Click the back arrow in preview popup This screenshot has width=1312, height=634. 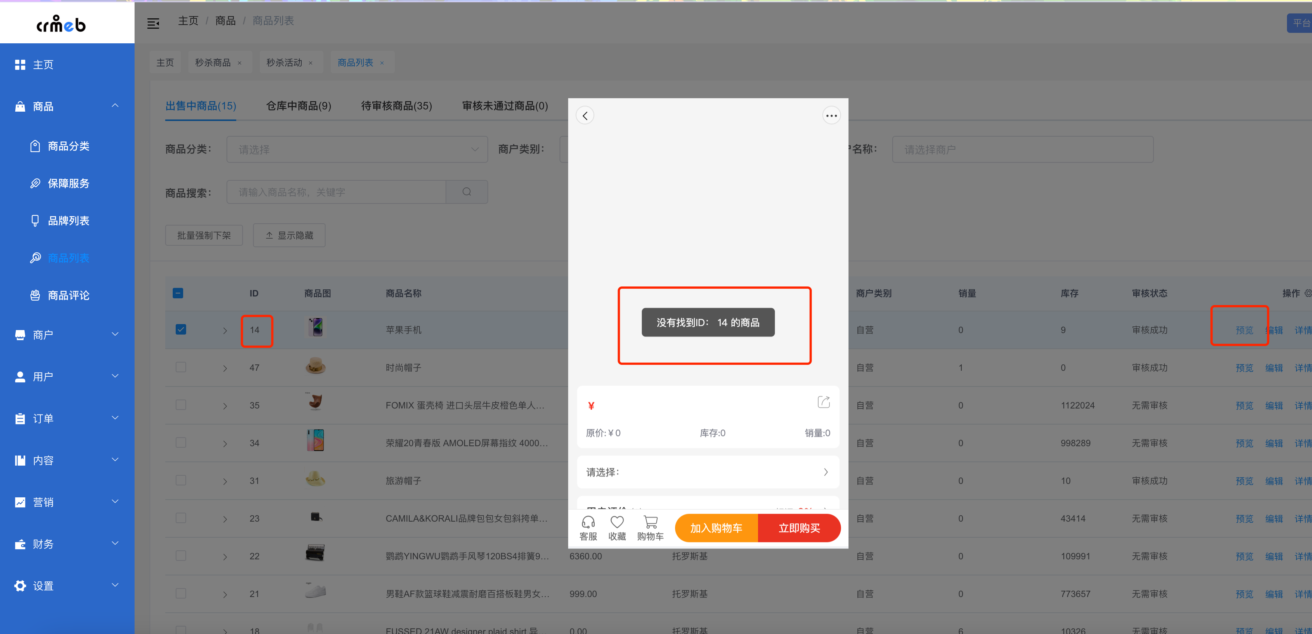pyautogui.click(x=585, y=115)
